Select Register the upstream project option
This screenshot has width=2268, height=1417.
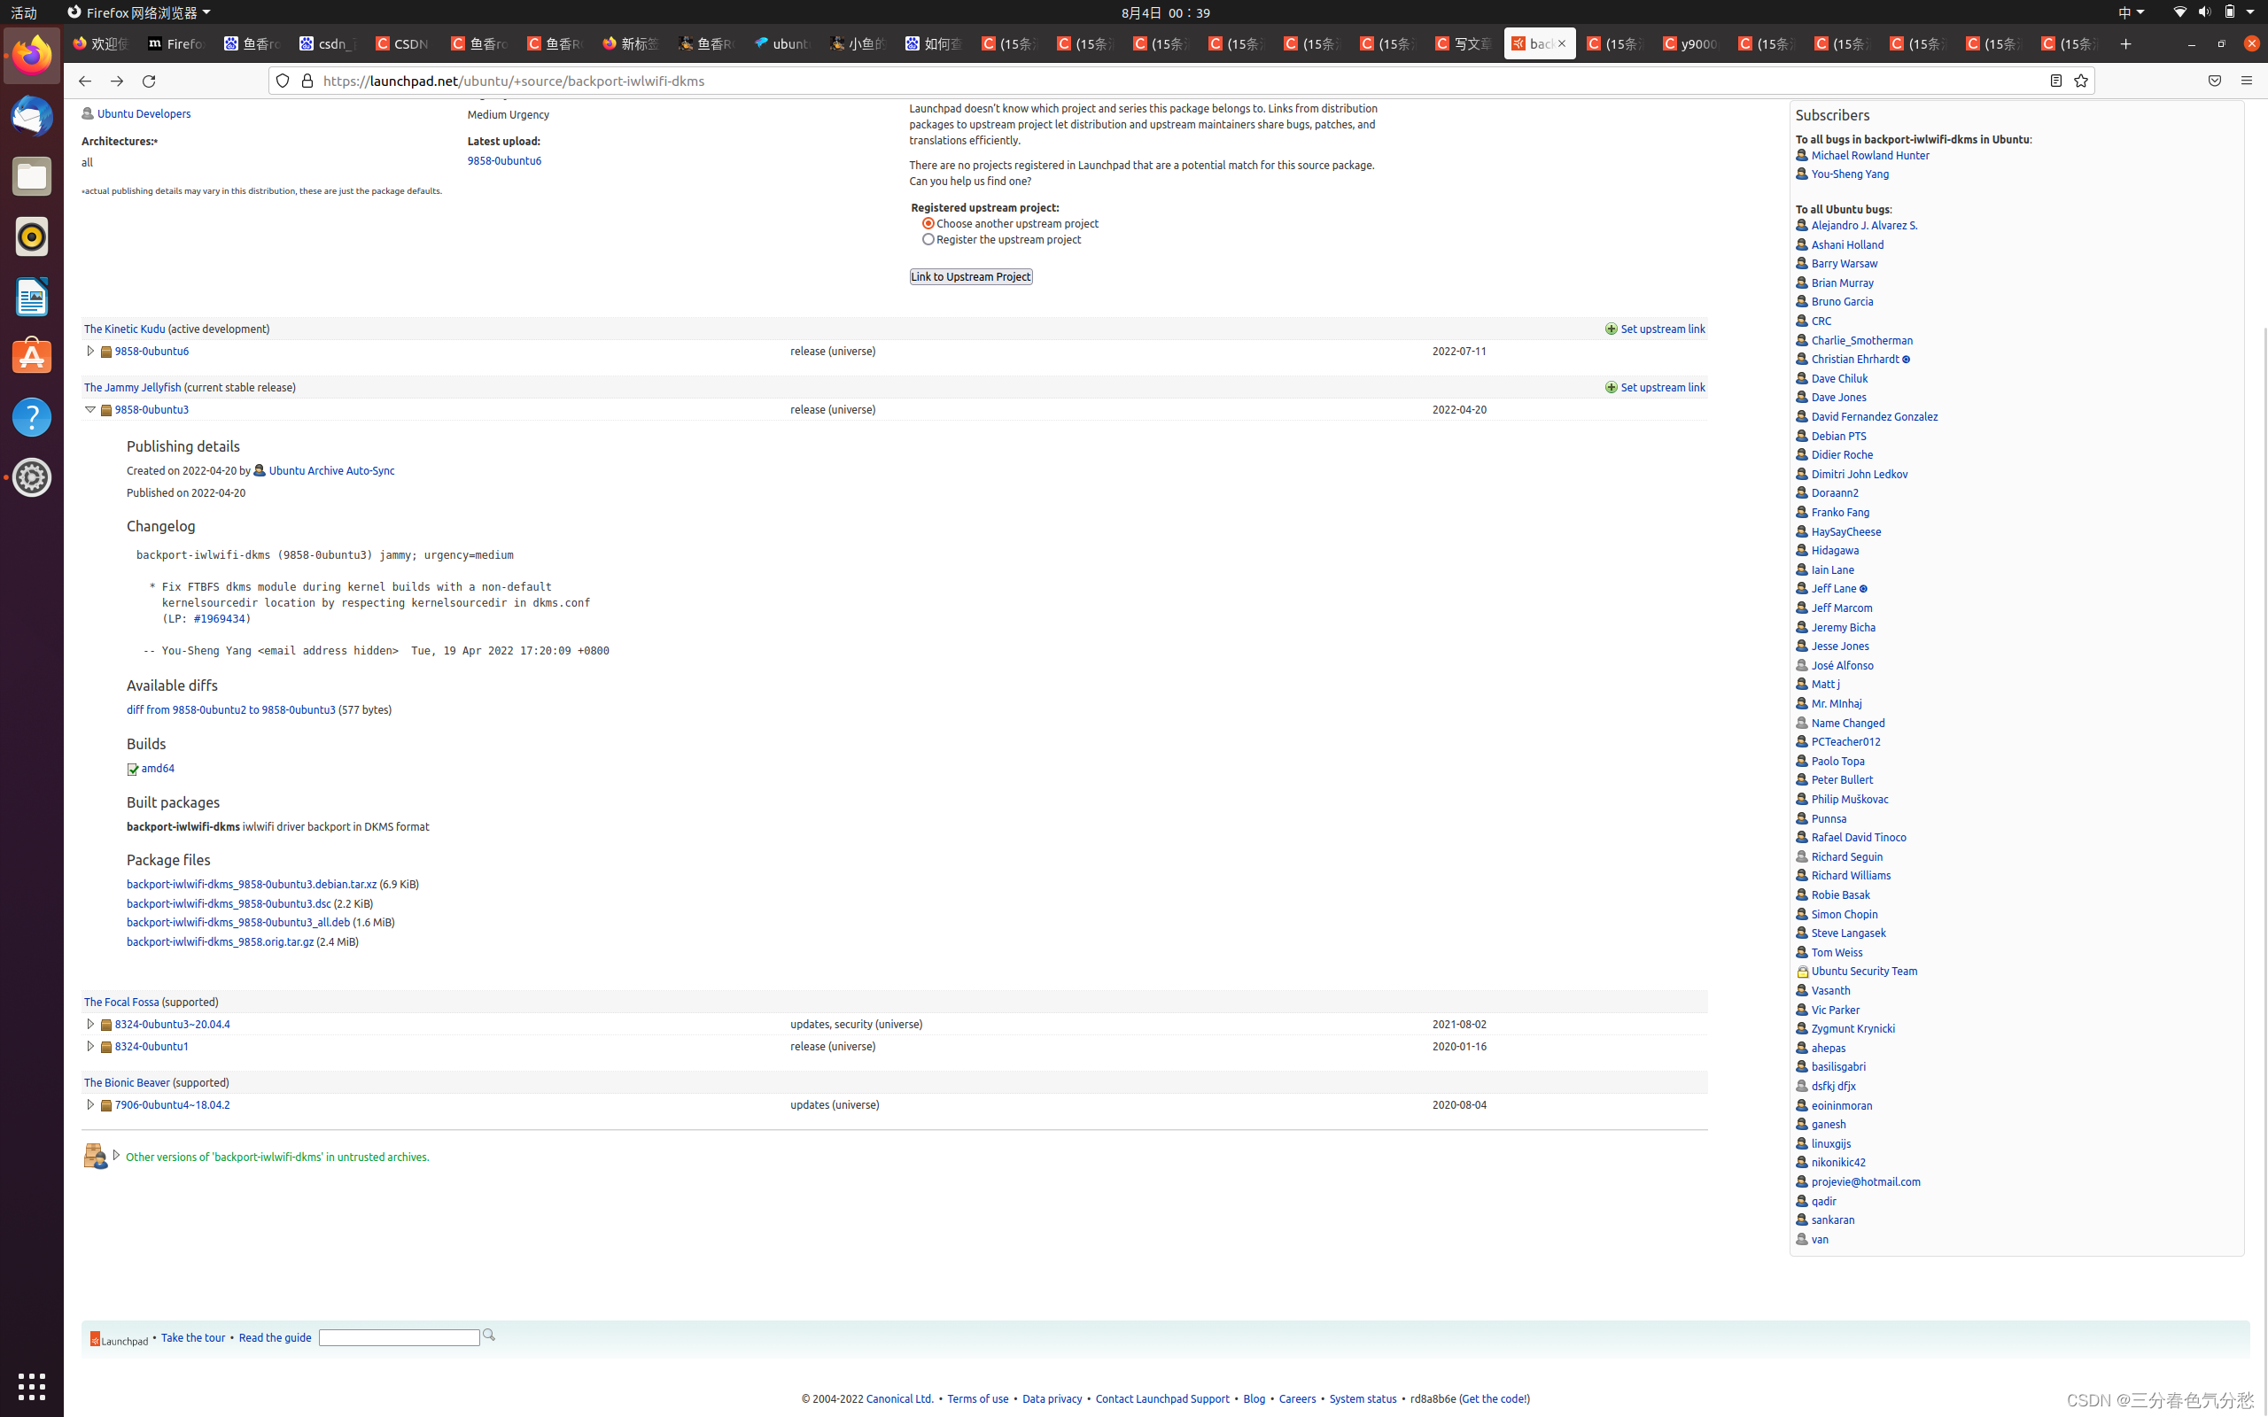928,239
